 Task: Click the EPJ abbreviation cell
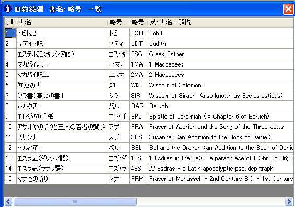click(139, 117)
